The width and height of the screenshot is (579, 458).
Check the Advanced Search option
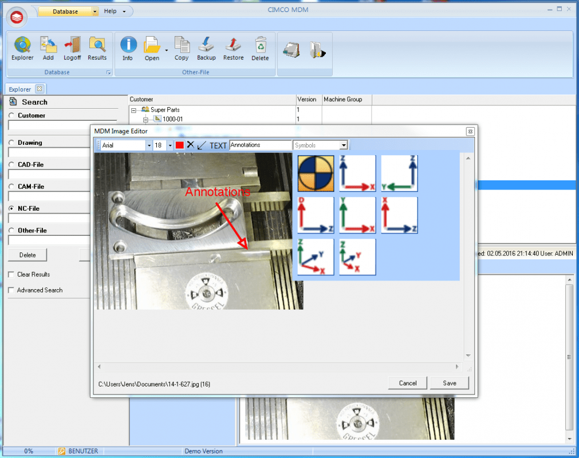pyautogui.click(x=10, y=290)
